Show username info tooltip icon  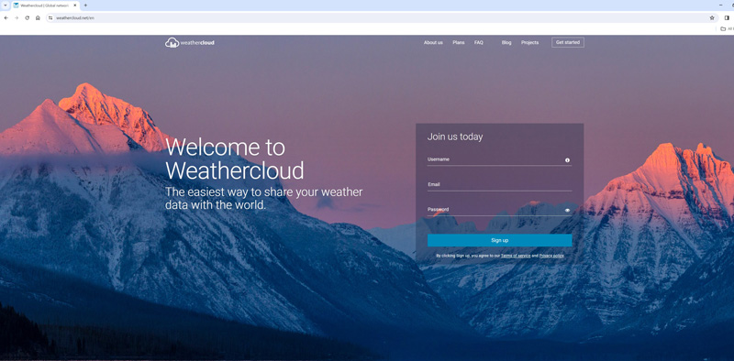click(x=567, y=160)
